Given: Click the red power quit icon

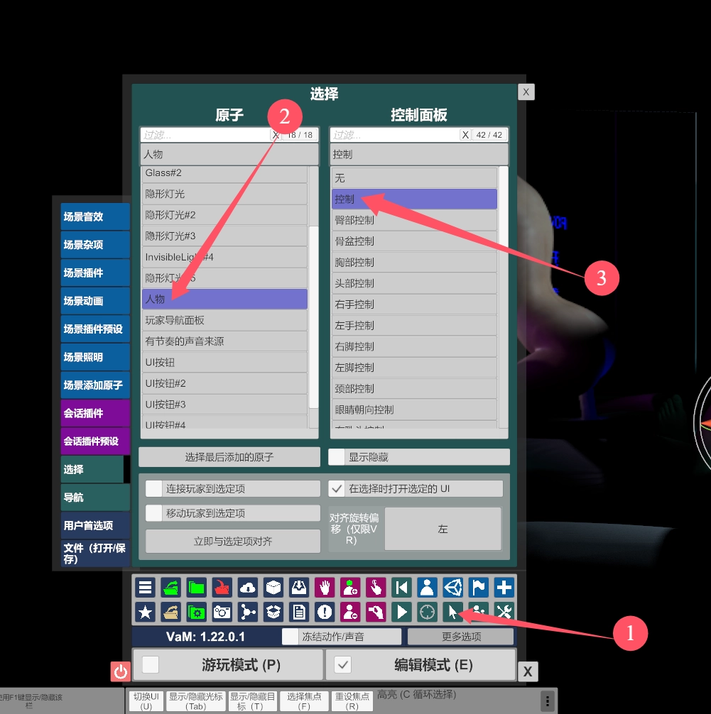Looking at the screenshot, I should tap(121, 671).
